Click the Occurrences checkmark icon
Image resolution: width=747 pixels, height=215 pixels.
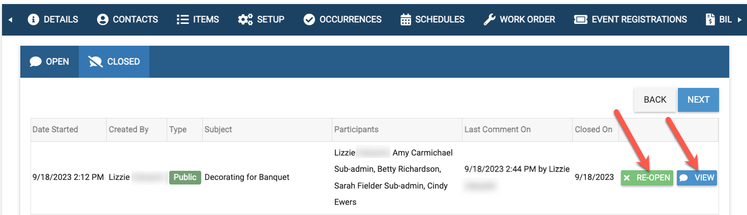(x=309, y=20)
